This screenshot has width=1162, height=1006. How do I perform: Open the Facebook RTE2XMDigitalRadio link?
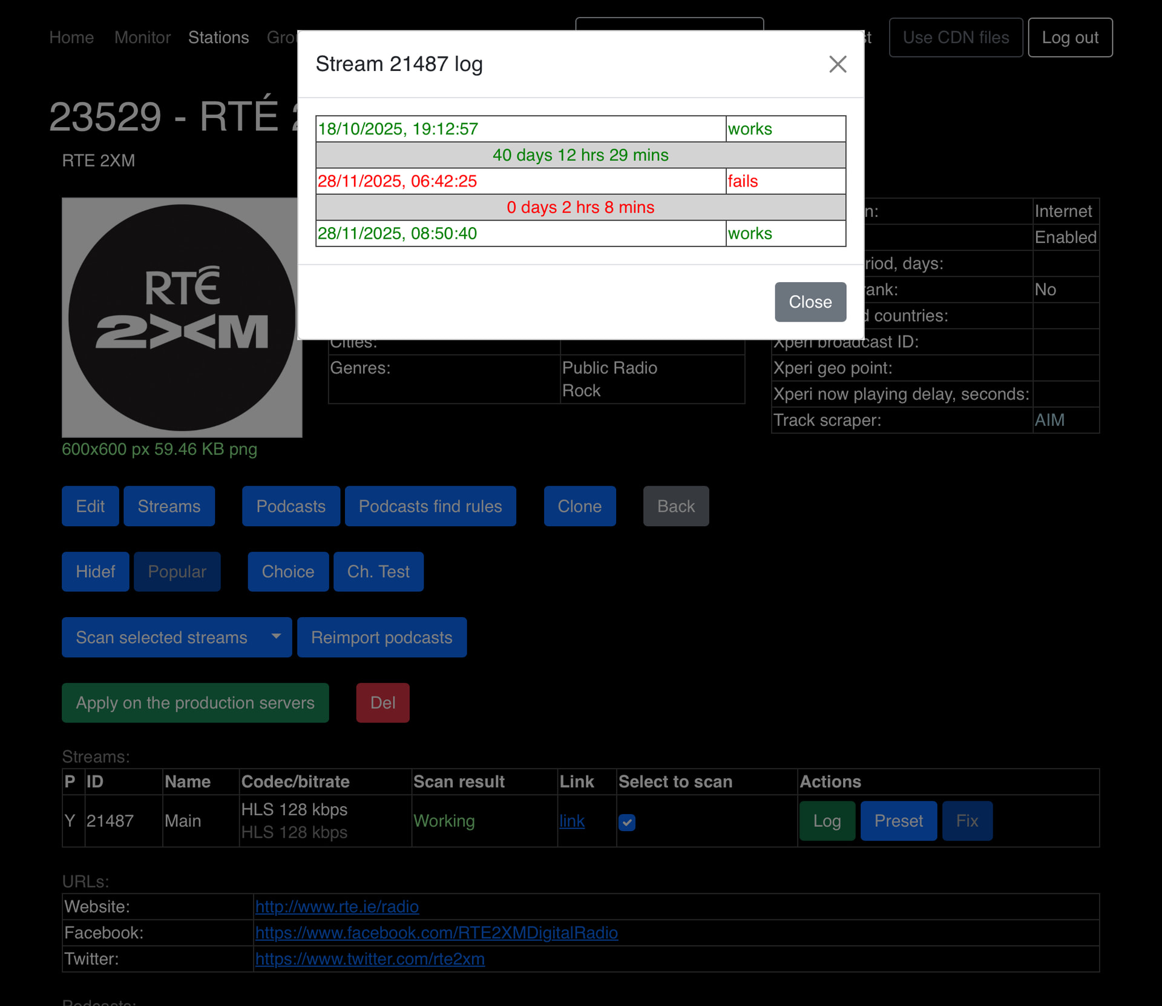coord(436,932)
